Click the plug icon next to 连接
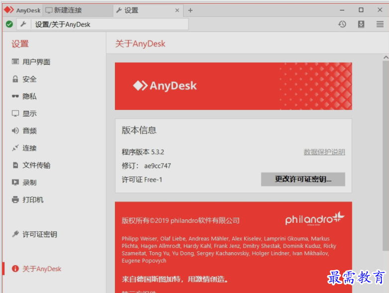Viewport: 389px width, 293px height. (x=15, y=148)
